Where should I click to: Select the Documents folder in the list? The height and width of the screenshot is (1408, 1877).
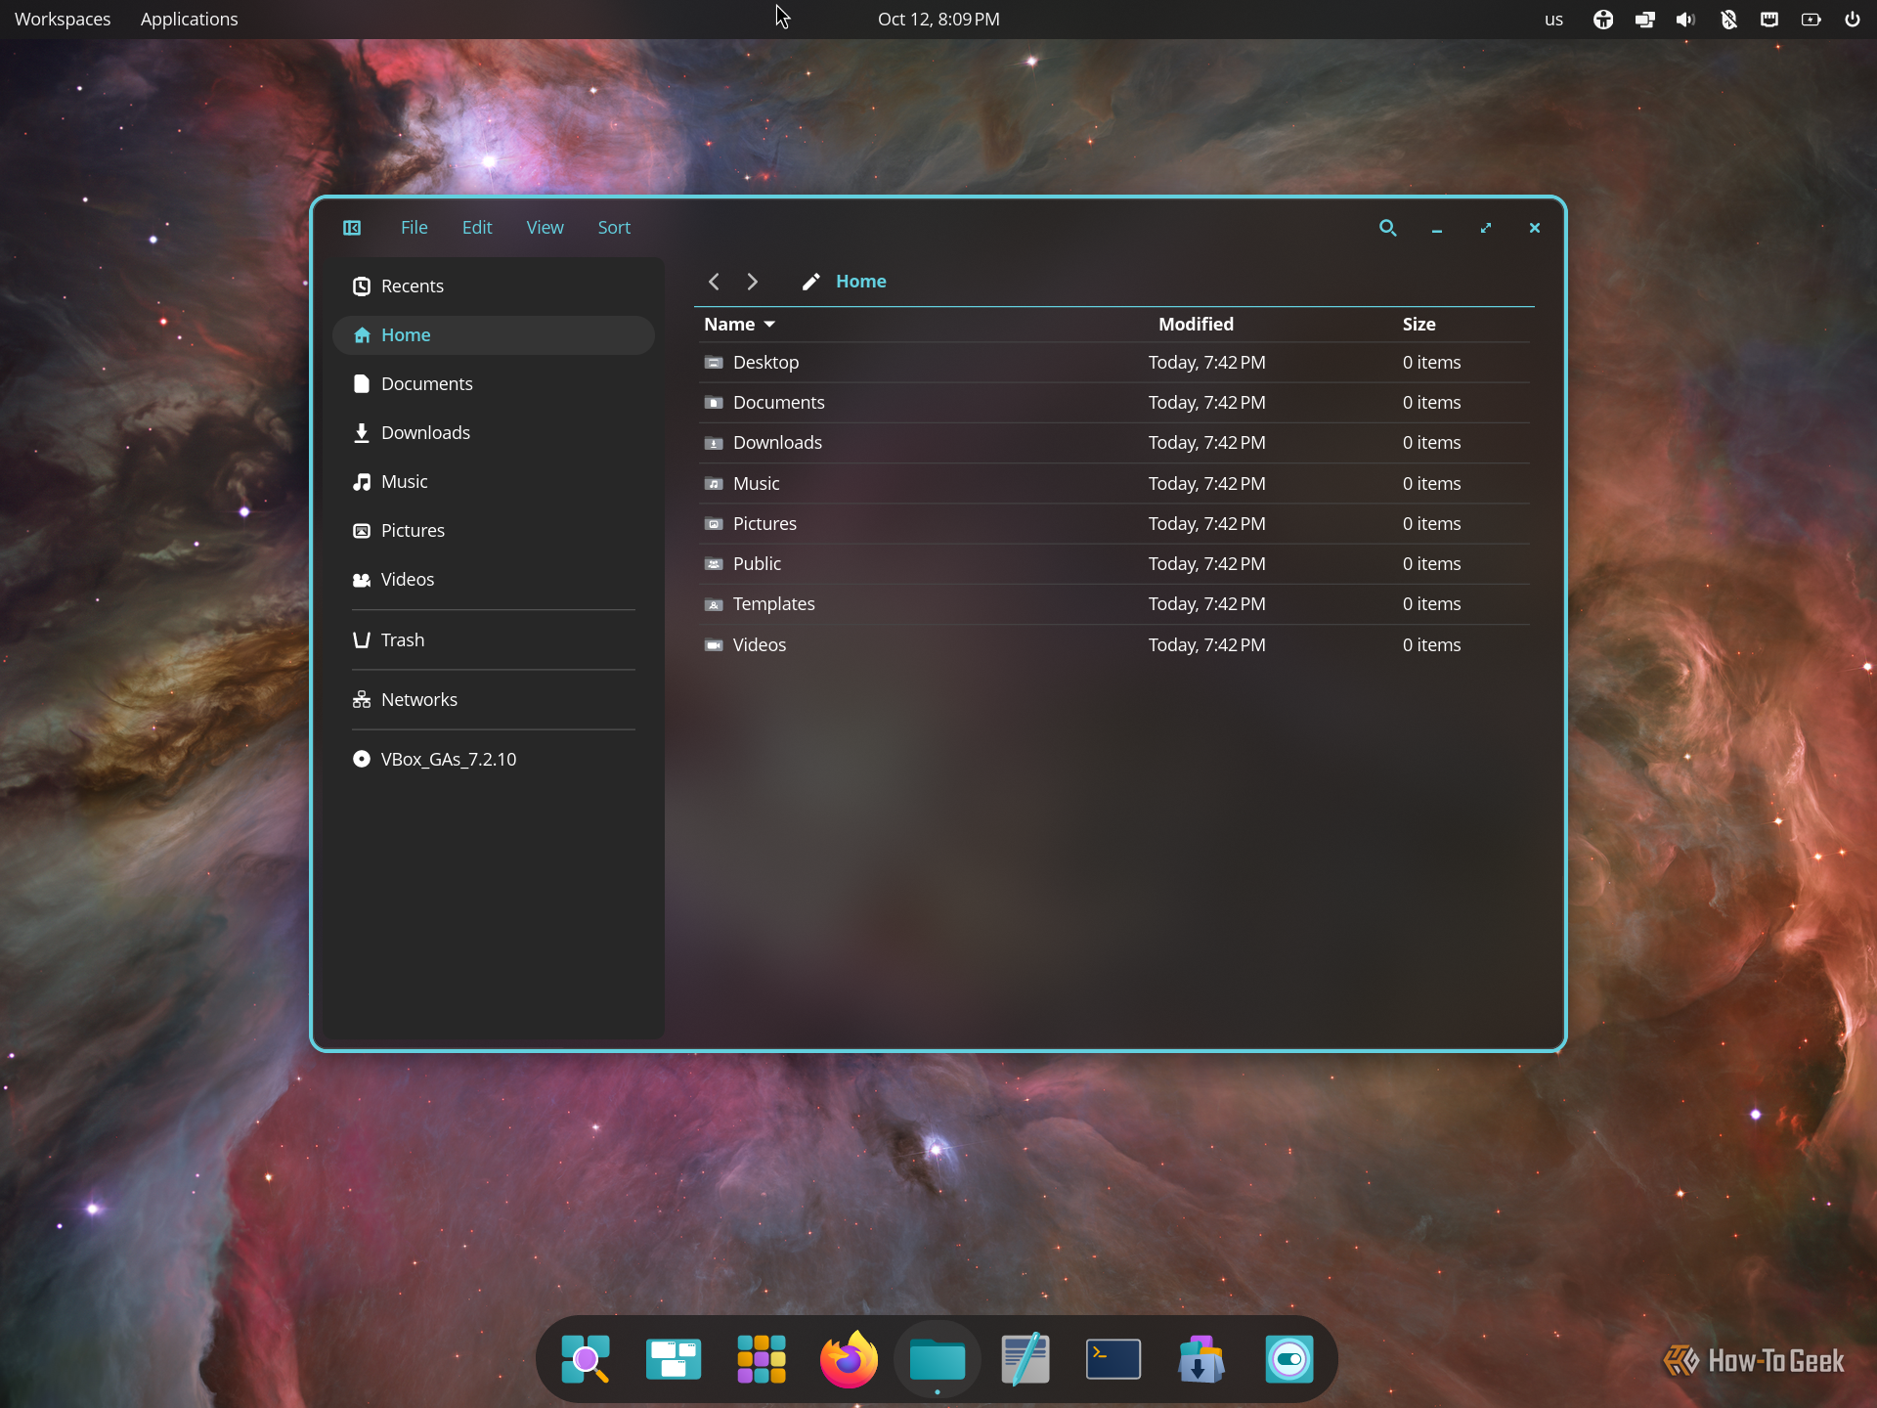(x=1114, y=403)
